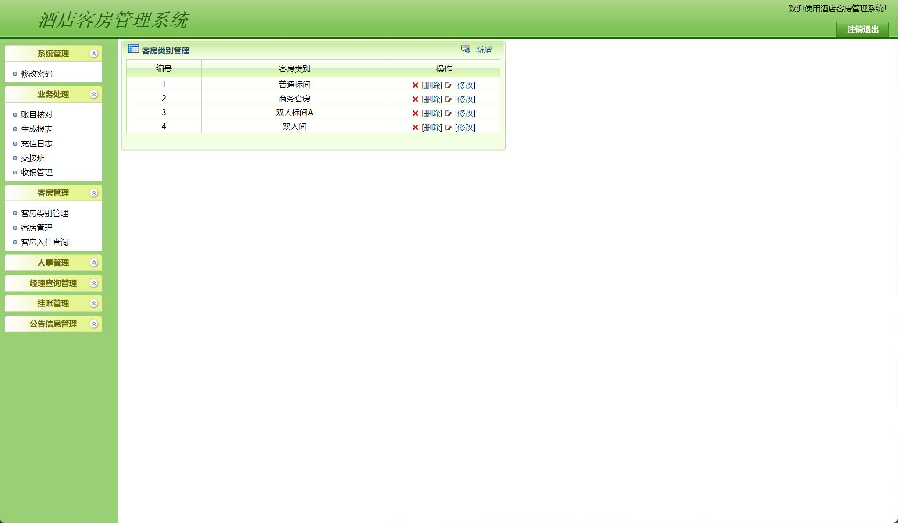Click the 新增 link
Image resolution: width=898 pixels, height=523 pixels.
pos(484,50)
